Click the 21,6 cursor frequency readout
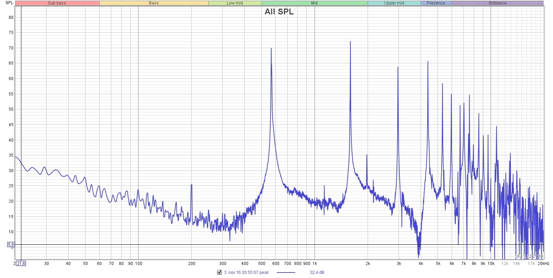Screen dimensions: 553x278 (21, 264)
